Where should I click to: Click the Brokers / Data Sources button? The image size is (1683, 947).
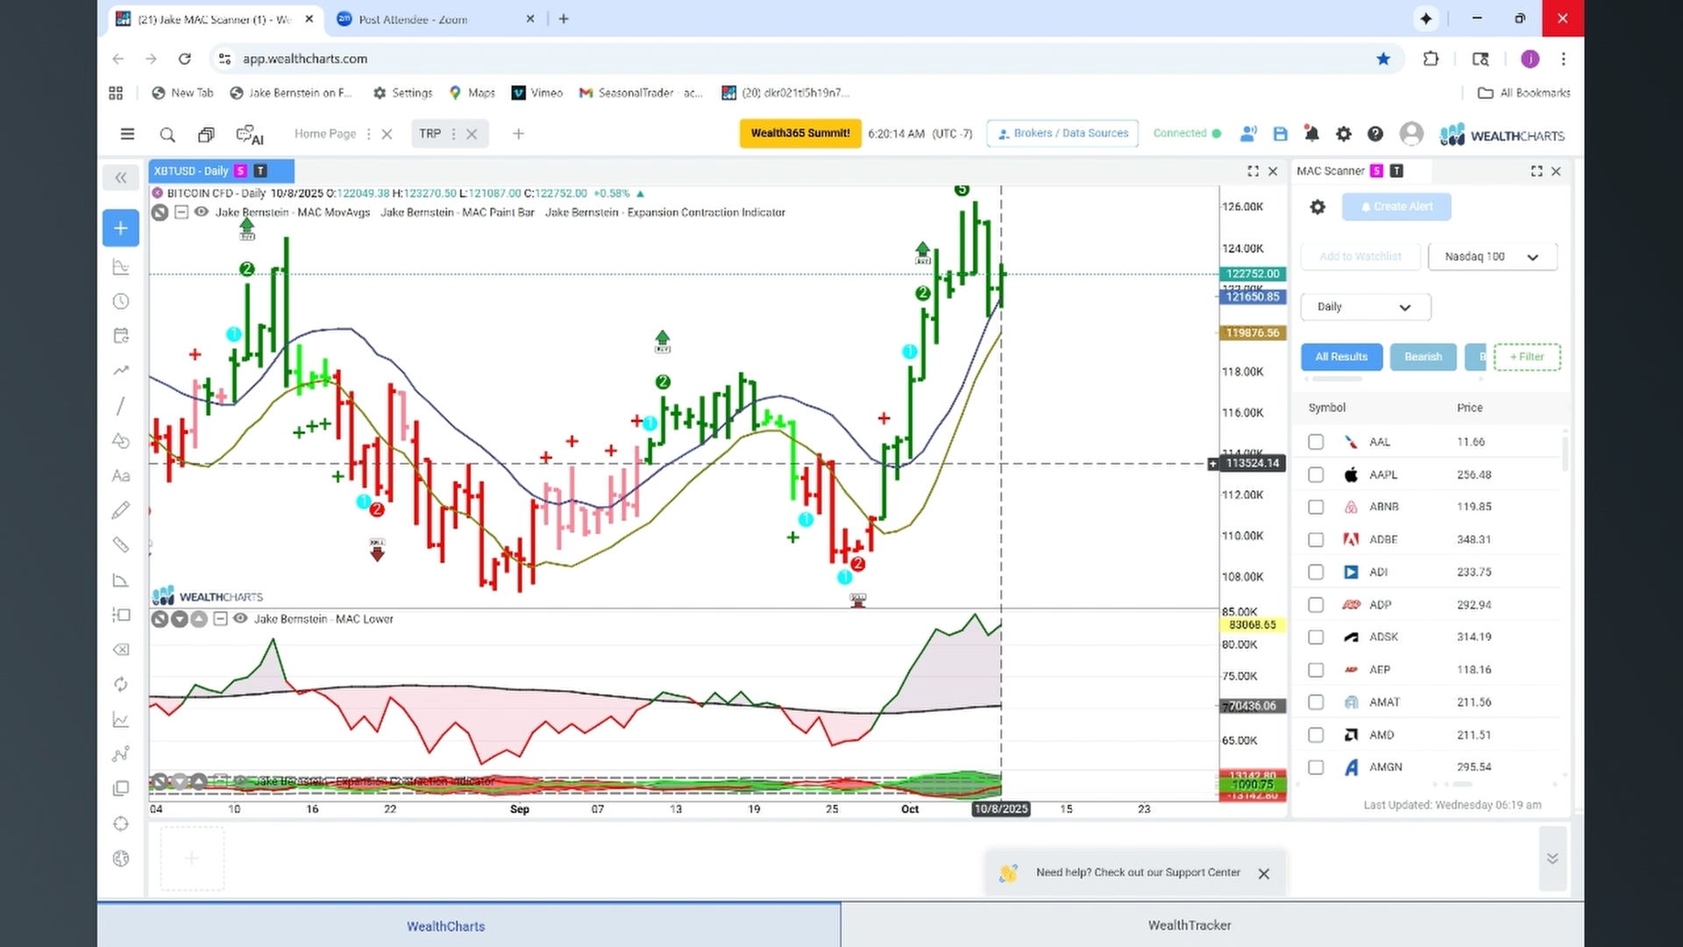pyautogui.click(x=1062, y=133)
